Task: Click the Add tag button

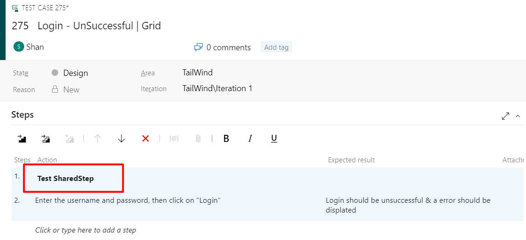Action: [x=276, y=47]
